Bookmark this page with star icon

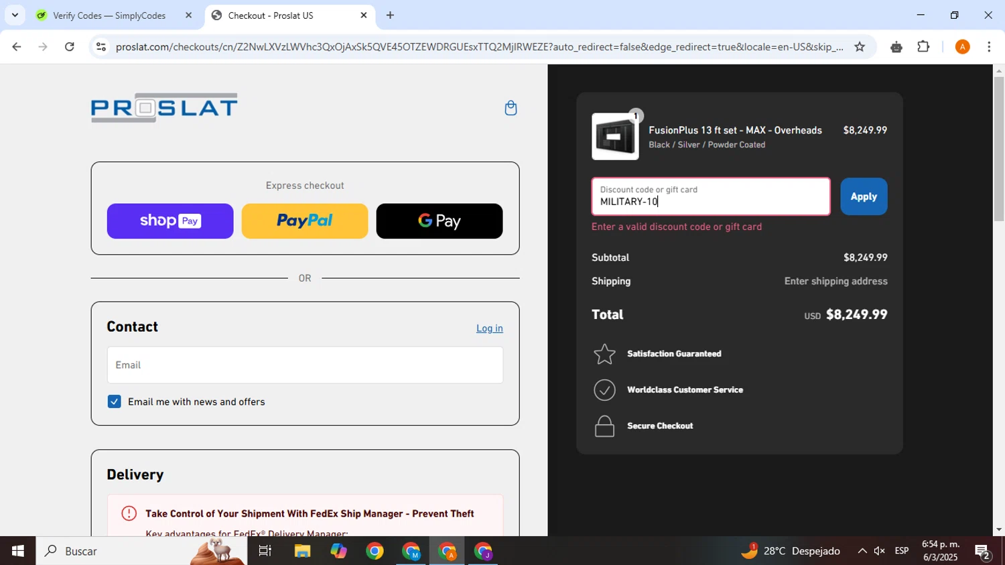(x=860, y=47)
